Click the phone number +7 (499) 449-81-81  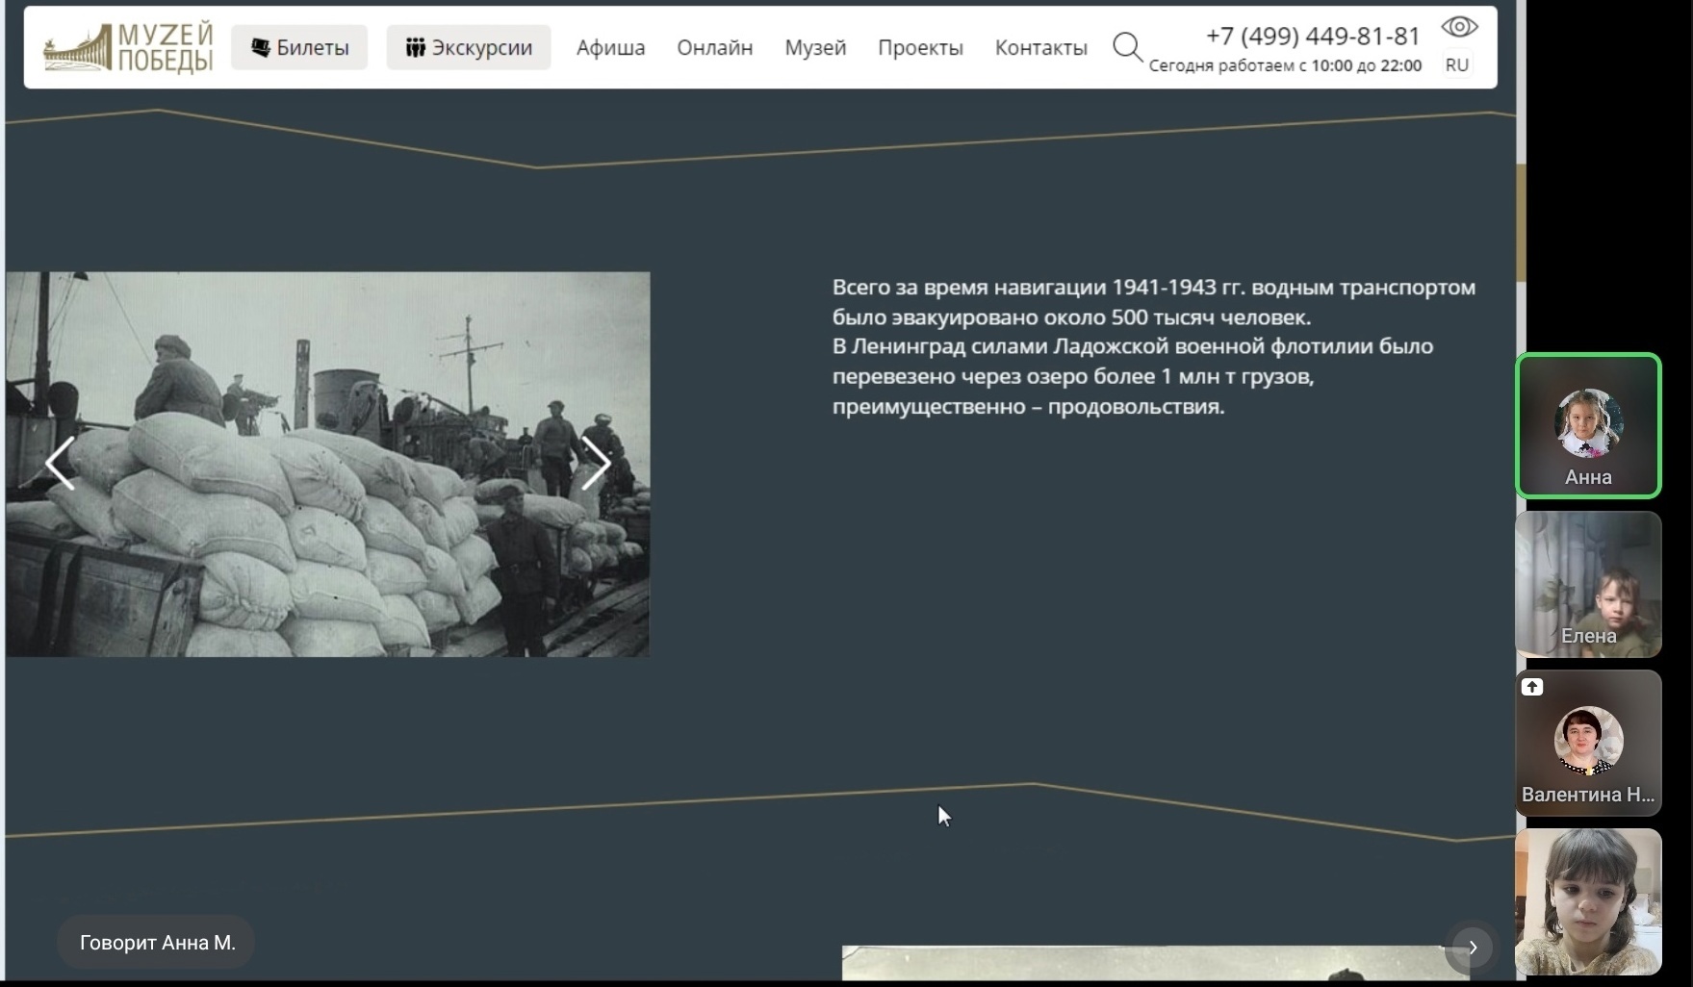(1313, 36)
